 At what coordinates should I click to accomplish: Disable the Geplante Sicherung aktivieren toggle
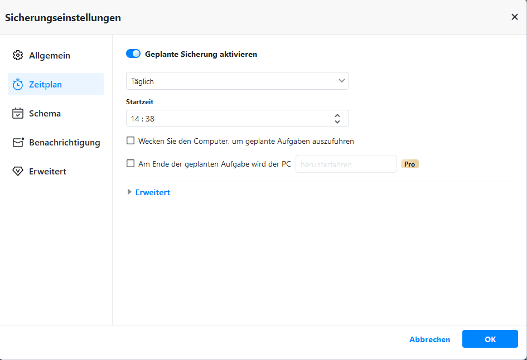coord(133,54)
